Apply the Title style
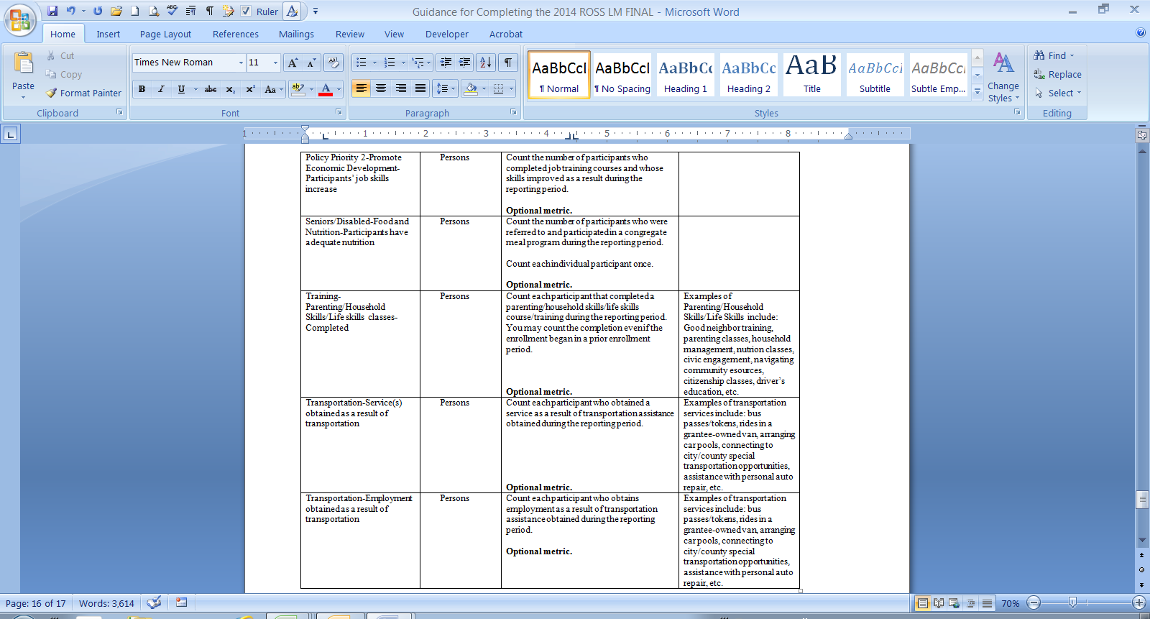 coord(811,73)
